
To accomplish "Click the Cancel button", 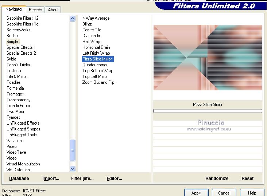I will (x=224, y=193).
